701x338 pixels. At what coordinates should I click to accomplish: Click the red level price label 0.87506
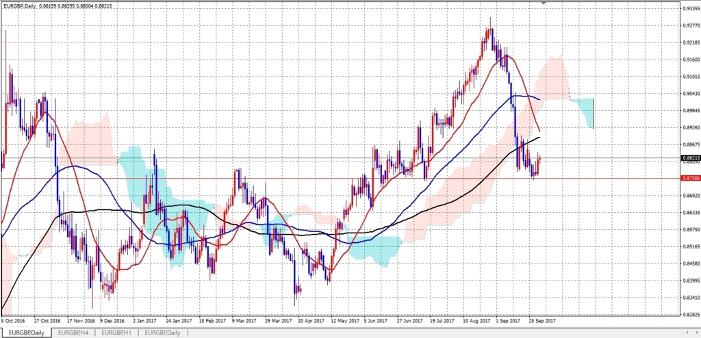coord(691,178)
